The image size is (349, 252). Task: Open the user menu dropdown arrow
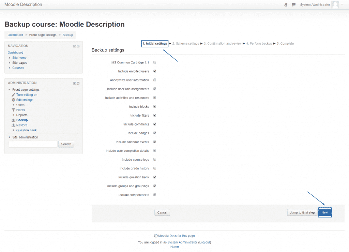[342, 4]
